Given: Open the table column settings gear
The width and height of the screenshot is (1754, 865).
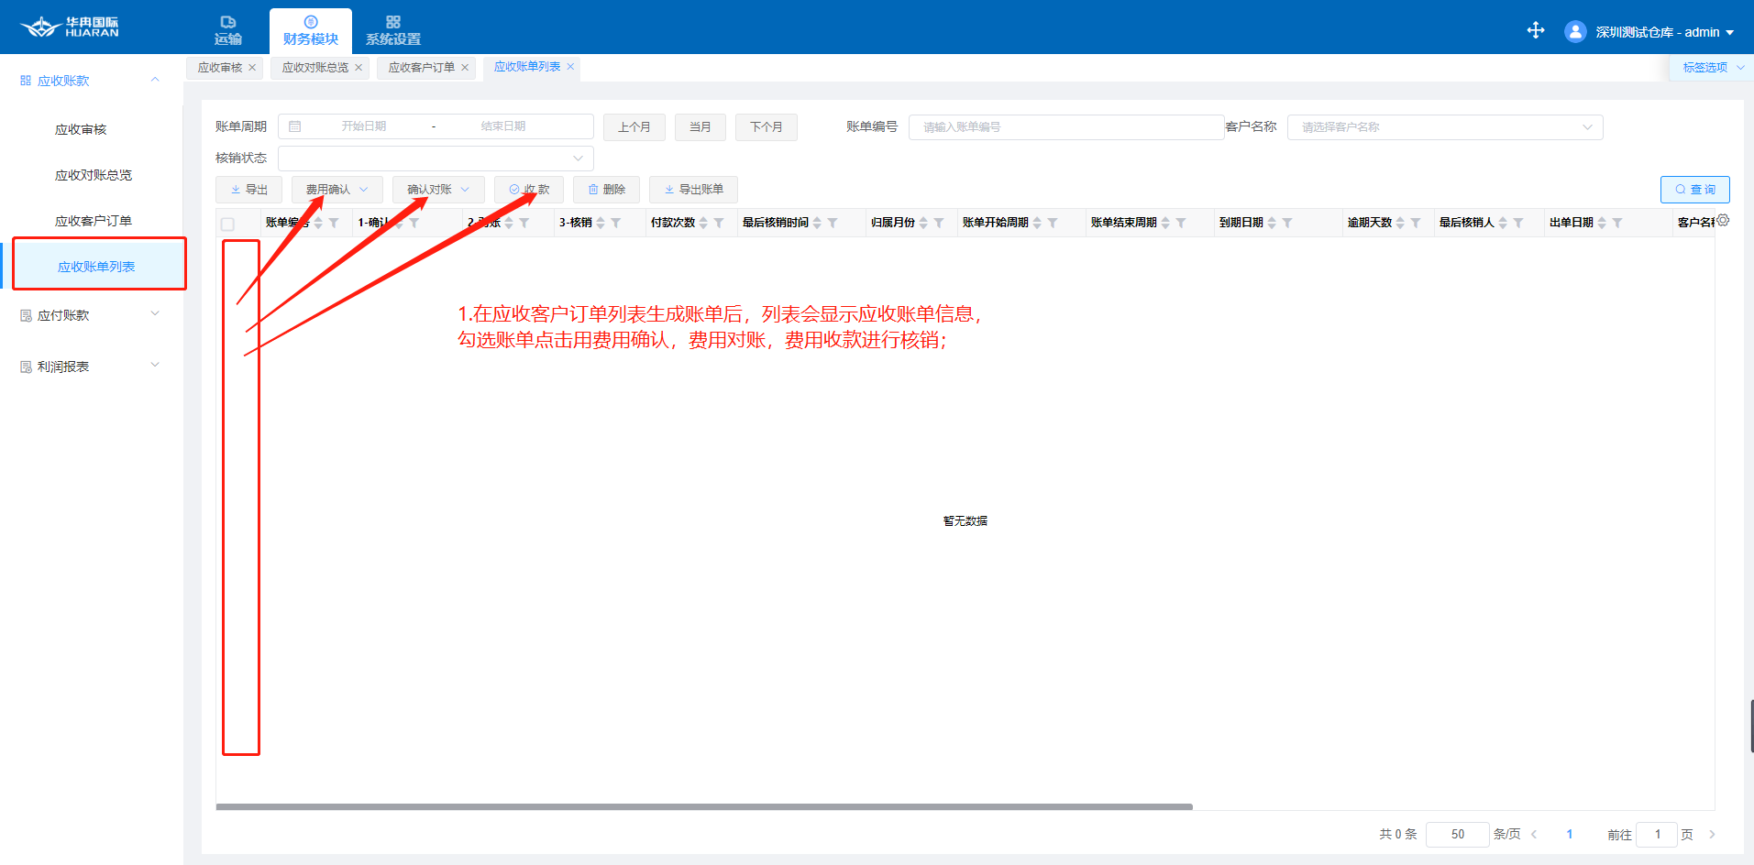Looking at the screenshot, I should click(1723, 221).
